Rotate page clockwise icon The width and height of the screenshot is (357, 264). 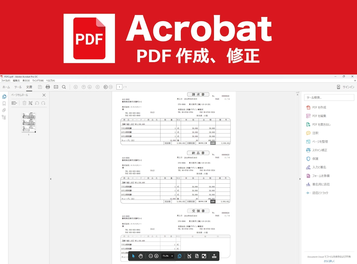43,103
